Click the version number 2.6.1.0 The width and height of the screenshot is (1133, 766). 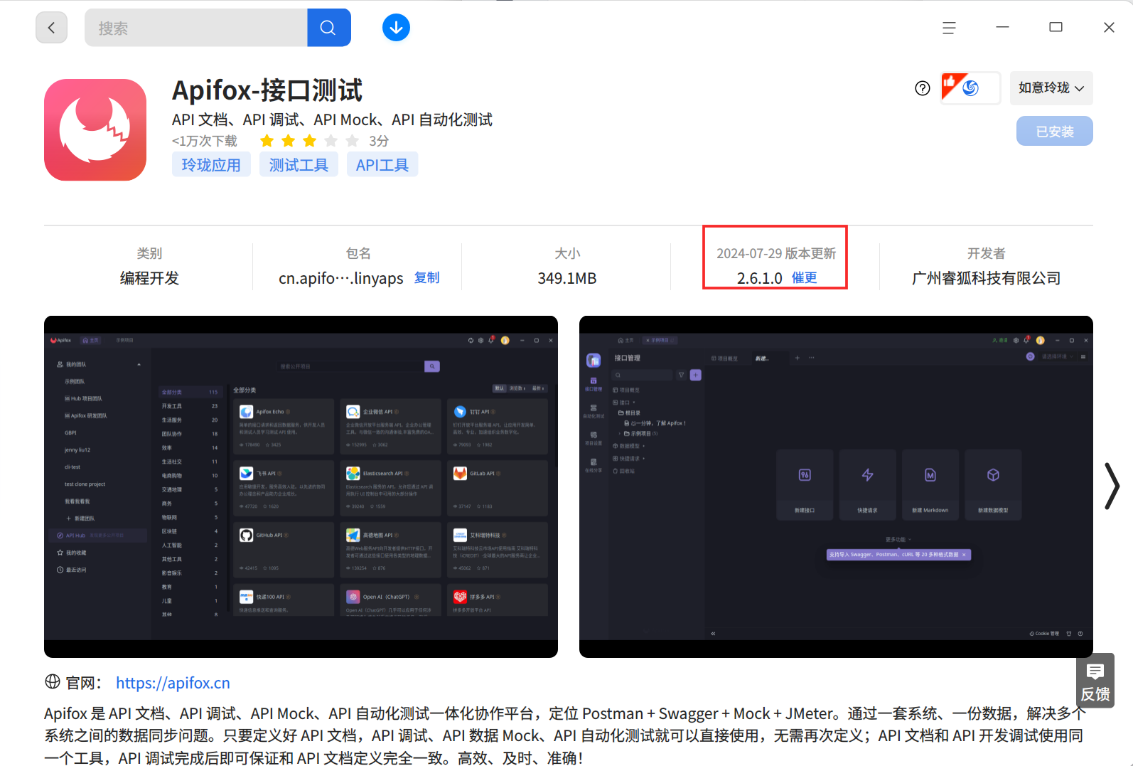coord(759,278)
